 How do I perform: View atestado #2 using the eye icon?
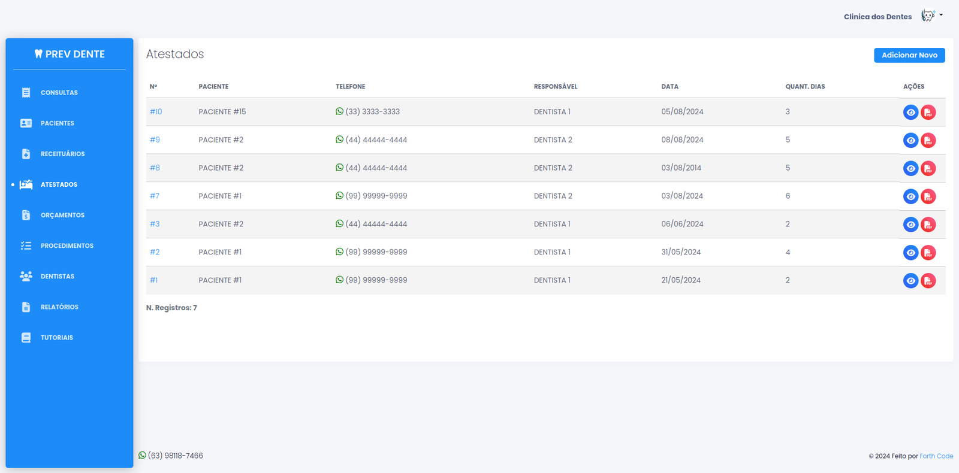click(x=910, y=253)
